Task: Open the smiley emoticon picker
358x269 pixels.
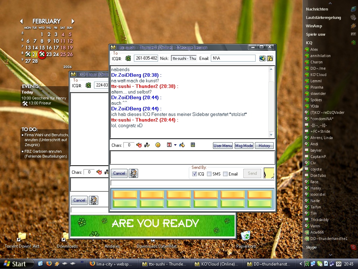Action: coord(158,145)
